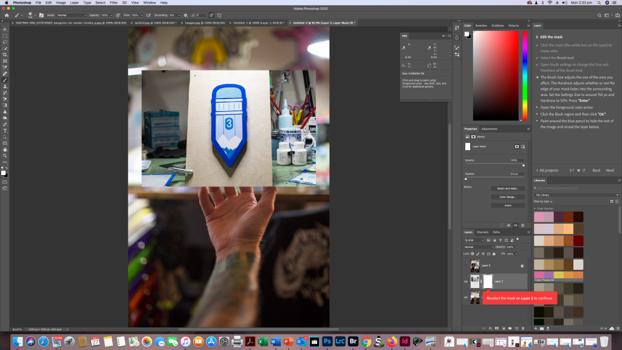The image size is (622, 350).
Task: Switch to the Channels tab
Action: click(x=482, y=232)
